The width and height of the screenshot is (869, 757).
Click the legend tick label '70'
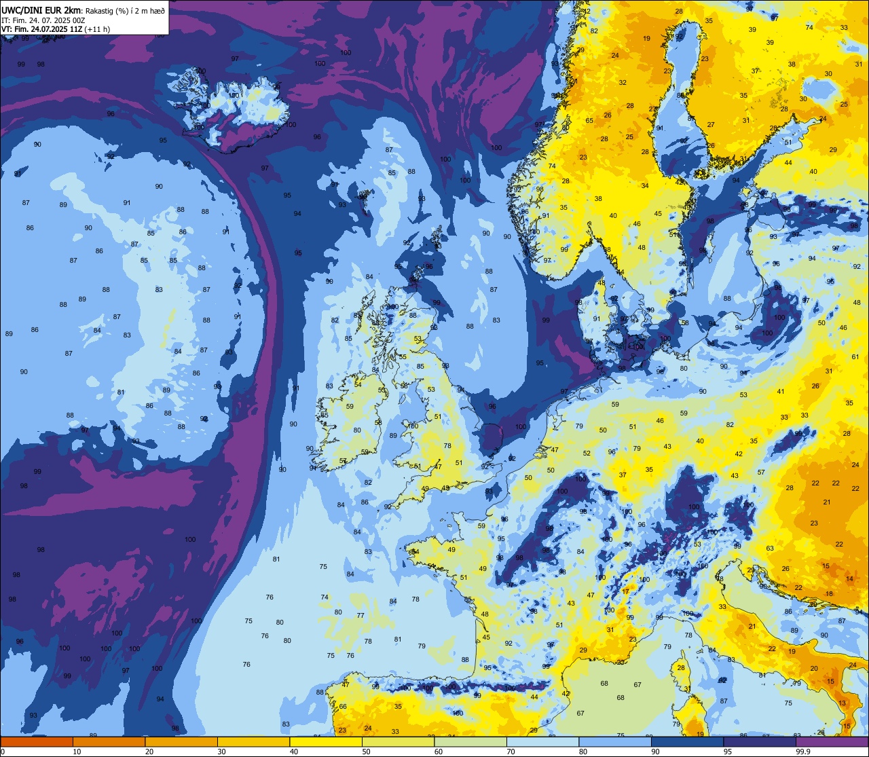click(511, 752)
